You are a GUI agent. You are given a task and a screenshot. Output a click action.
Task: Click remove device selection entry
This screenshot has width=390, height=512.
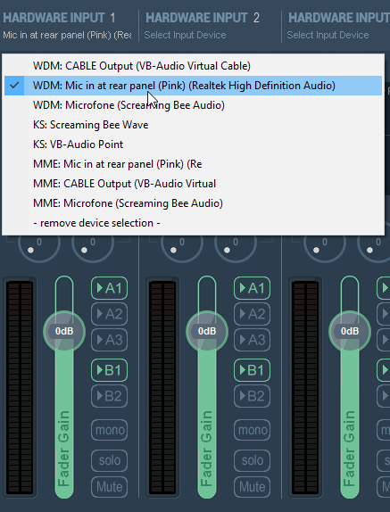[x=193, y=223]
